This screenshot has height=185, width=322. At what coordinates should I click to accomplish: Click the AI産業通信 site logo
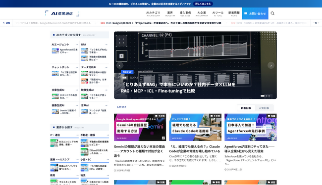[62, 13]
